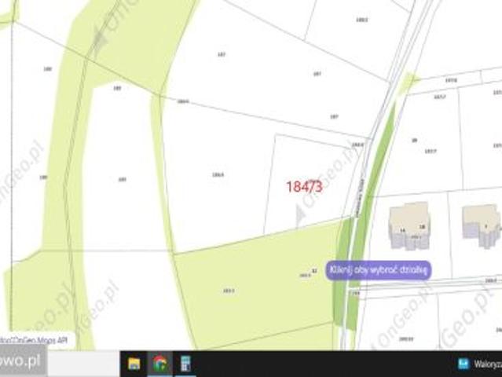Viewport: 502px width, 377px height.
Task: Open the Waloryzacja app taskbar icon
Action: tap(479, 364)
